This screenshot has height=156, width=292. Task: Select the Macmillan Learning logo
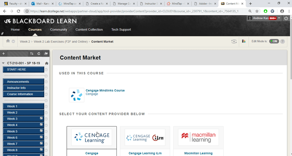point(198,137)
